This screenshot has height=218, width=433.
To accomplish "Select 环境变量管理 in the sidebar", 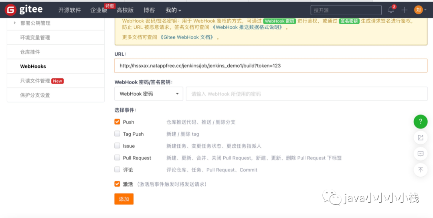I will [35, 38].
